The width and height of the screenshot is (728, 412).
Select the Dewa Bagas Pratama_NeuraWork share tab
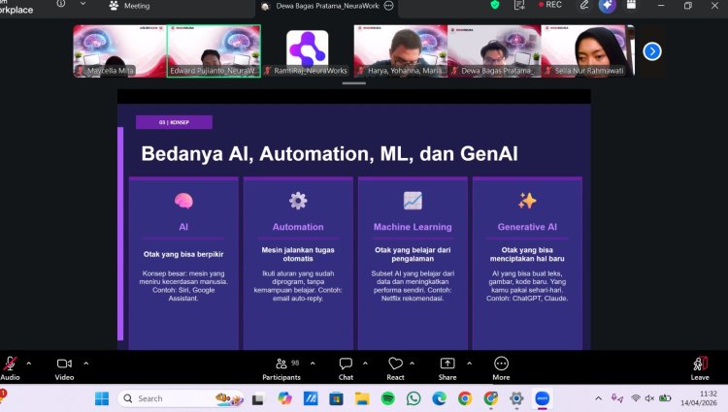(x=327, y=6)
